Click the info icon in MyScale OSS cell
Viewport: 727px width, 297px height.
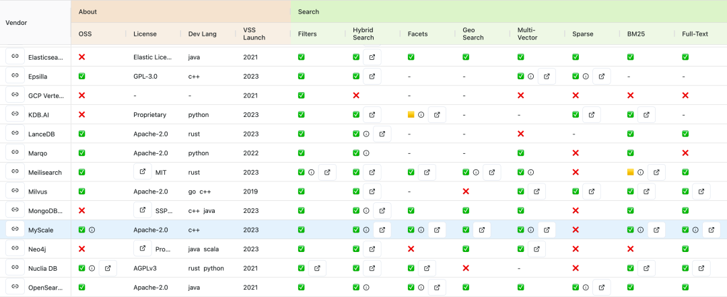click(x=92, y=230)
